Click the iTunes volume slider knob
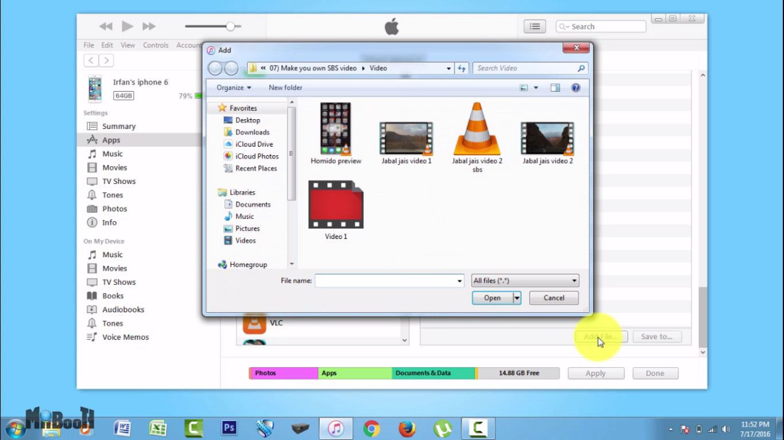784x440 pixels. coord(230,26)
